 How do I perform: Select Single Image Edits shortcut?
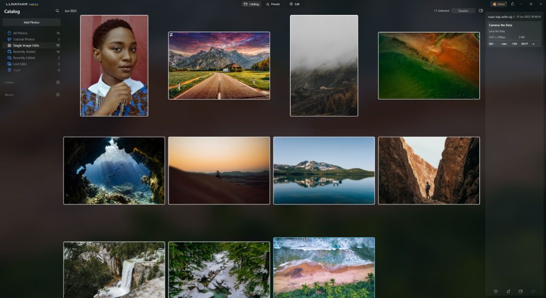(x=31, y=46)
